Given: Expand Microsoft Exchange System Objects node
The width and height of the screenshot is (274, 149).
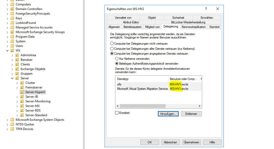Looking at the screenshot, I should tap(7, 120).
